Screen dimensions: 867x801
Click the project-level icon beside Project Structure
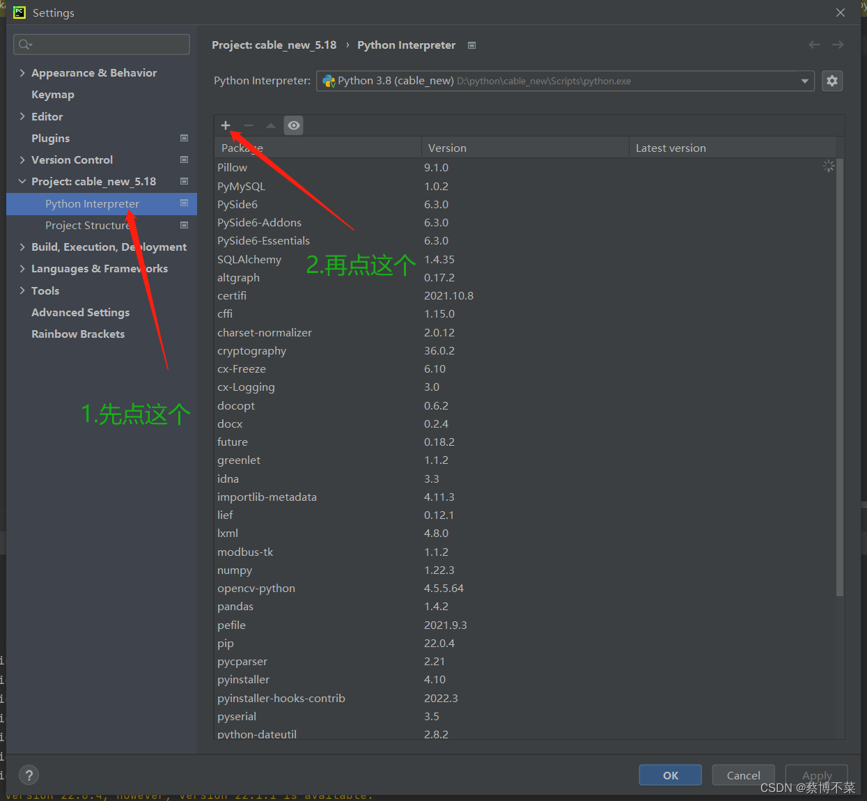tap(185, 225)
